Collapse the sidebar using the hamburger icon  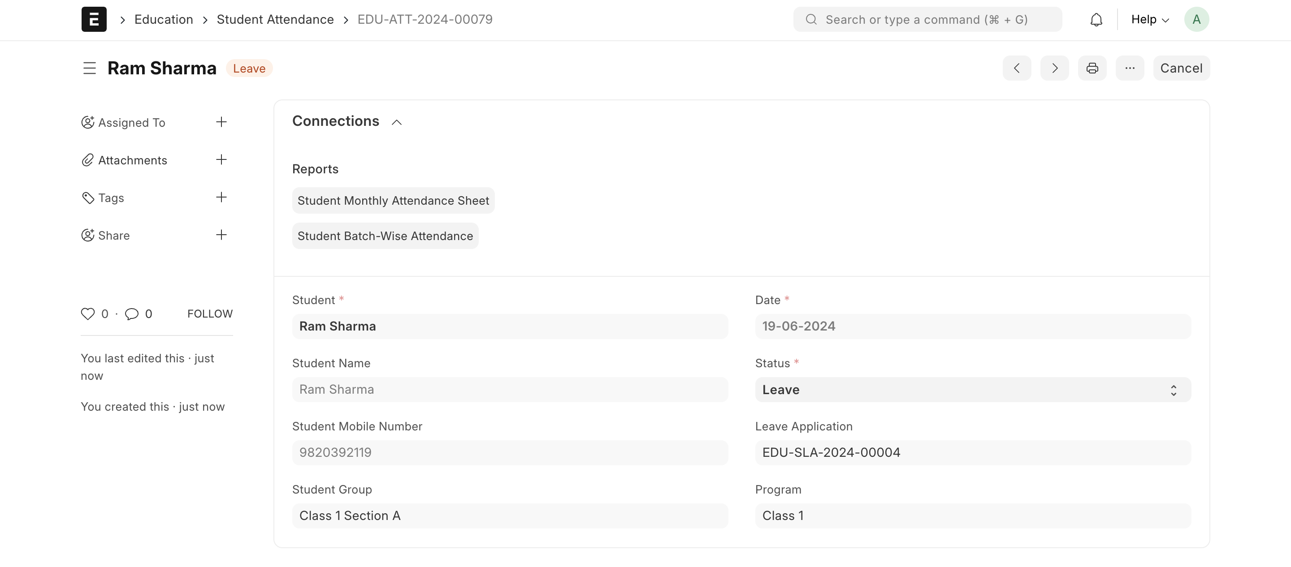[x=89, y=68]
